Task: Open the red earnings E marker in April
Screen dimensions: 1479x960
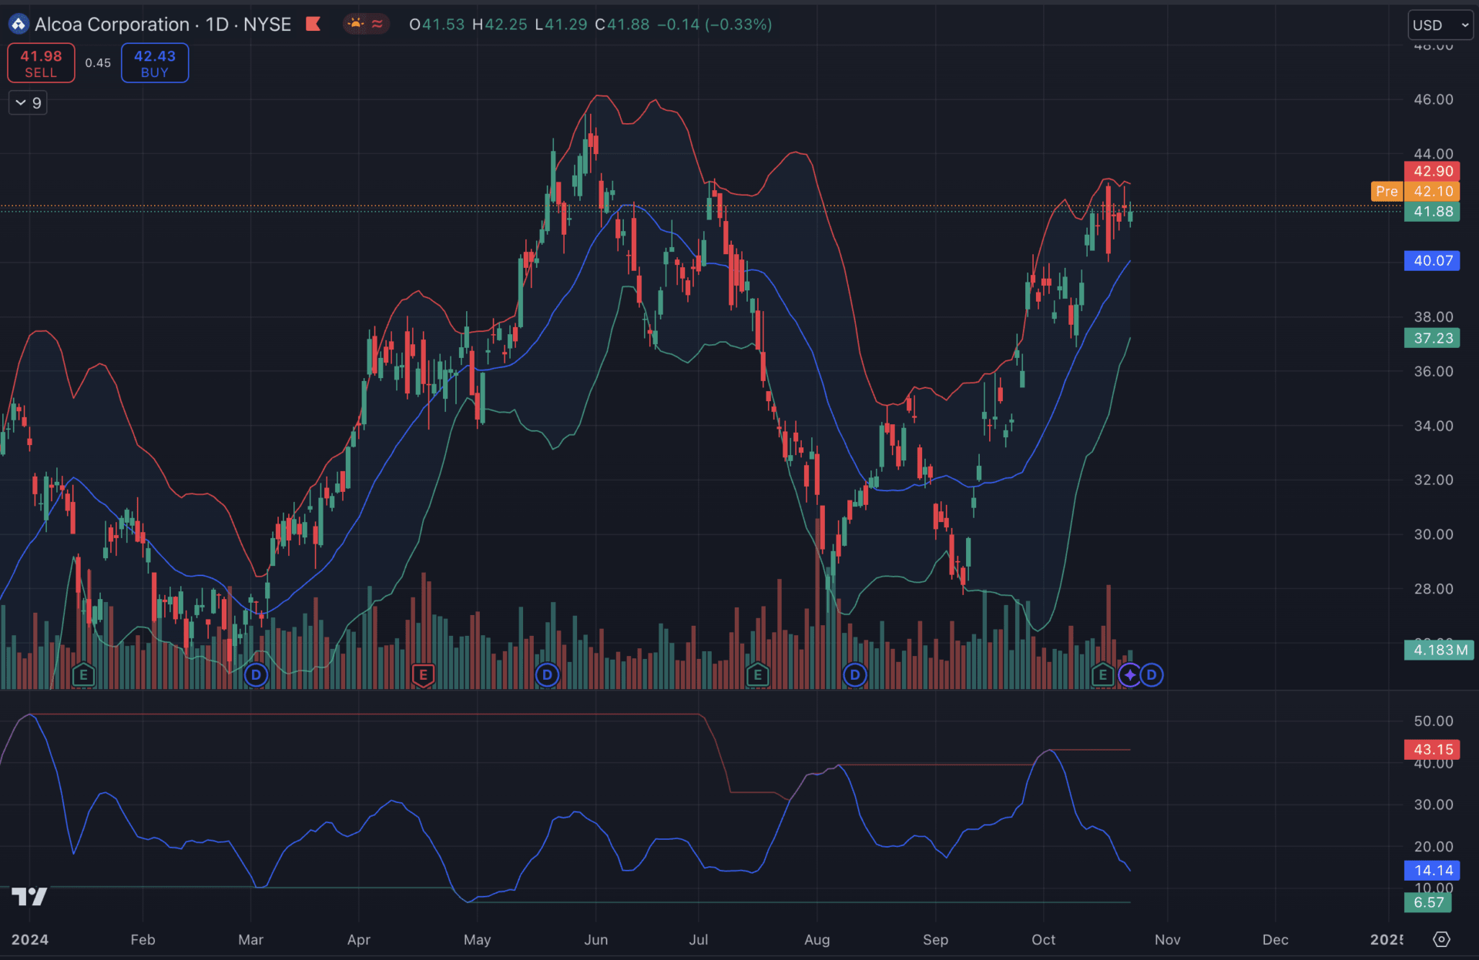Action: (x=423, y=675)
